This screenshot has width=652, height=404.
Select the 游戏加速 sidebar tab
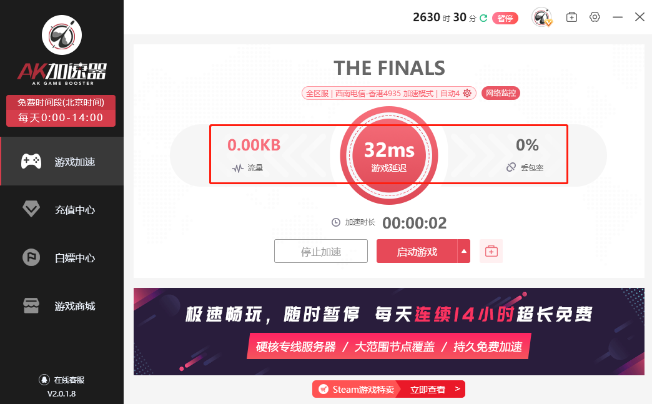click(62, 161)
